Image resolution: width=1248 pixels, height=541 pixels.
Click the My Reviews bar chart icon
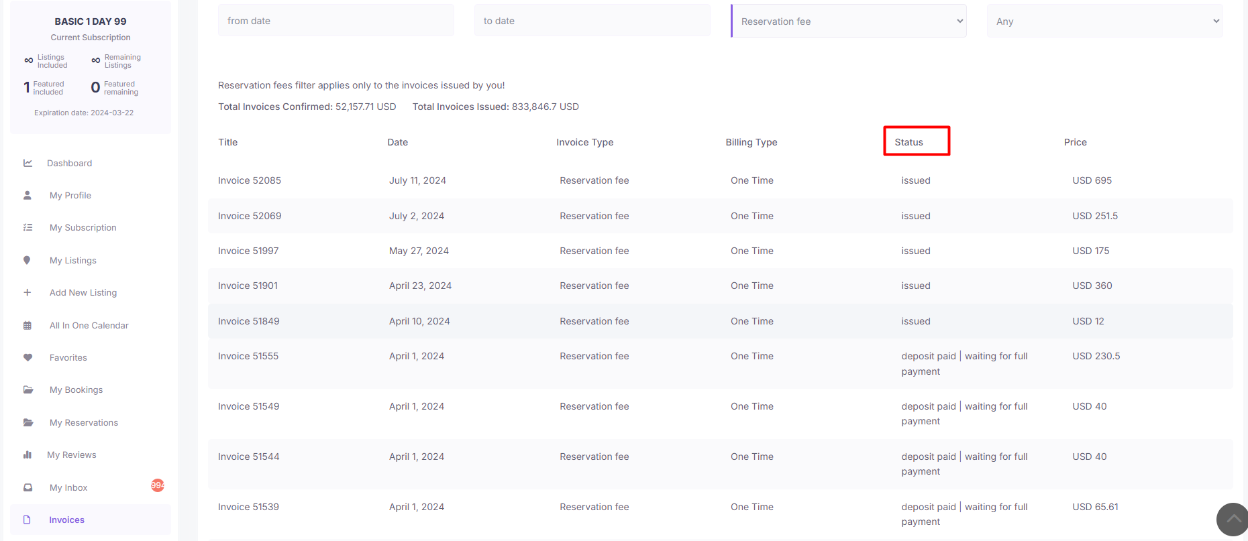tap(28, 455)
